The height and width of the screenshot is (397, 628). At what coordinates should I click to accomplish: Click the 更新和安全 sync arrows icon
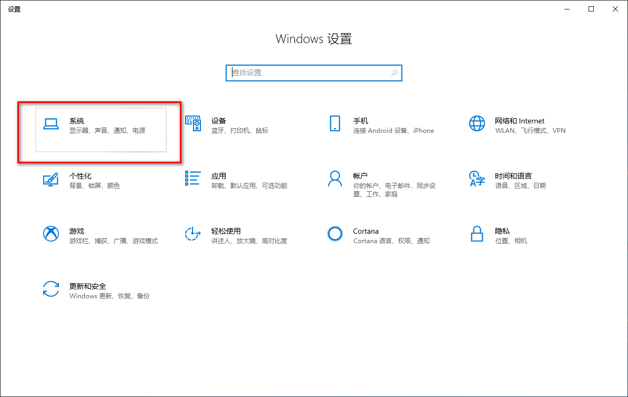coord(51,289)
